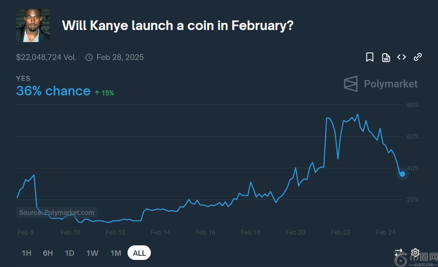Viewport: 438px width, 267px height.
Task: Click the blue endpoint dot on the chart
Action: click(402, 174)
